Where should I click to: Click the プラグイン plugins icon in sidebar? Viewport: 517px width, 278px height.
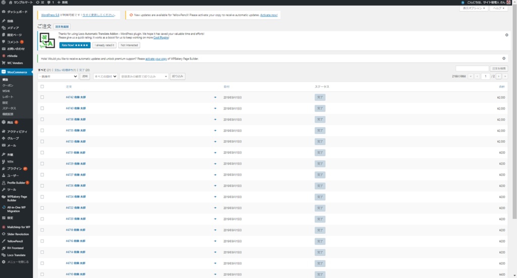[4, 169]
